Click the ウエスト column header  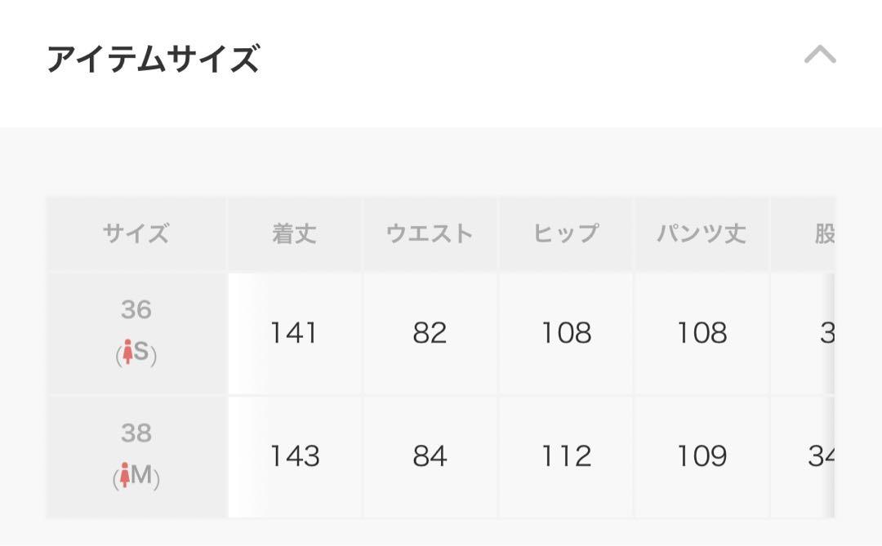click(x=430, y=233)
